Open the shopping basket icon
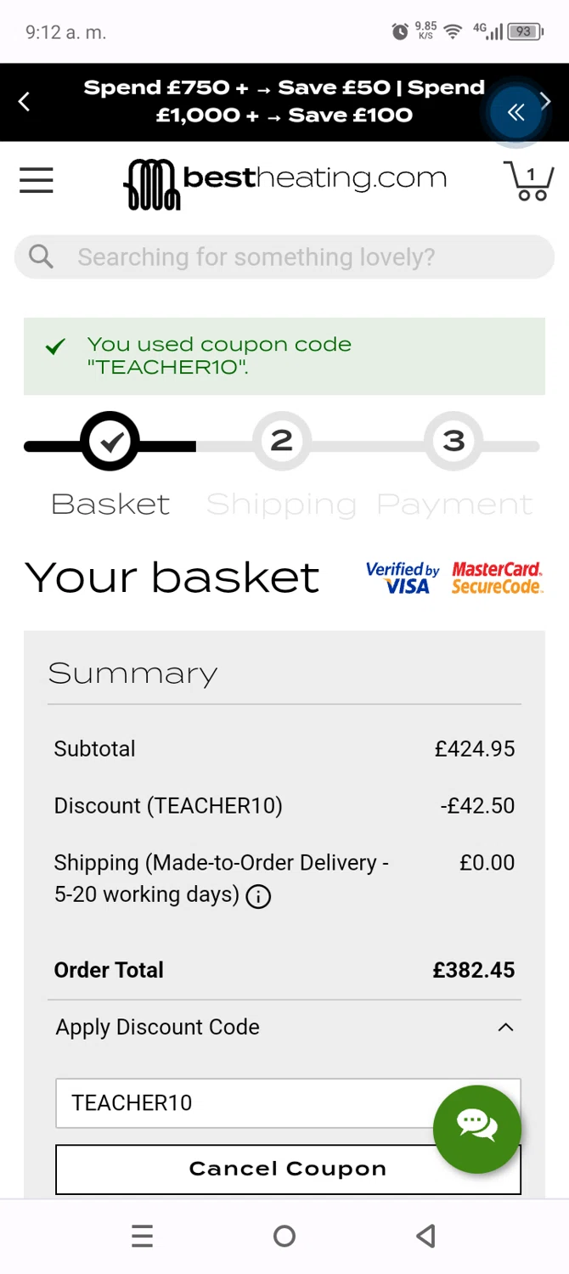 pyautogui.click(x=529, y=180)
